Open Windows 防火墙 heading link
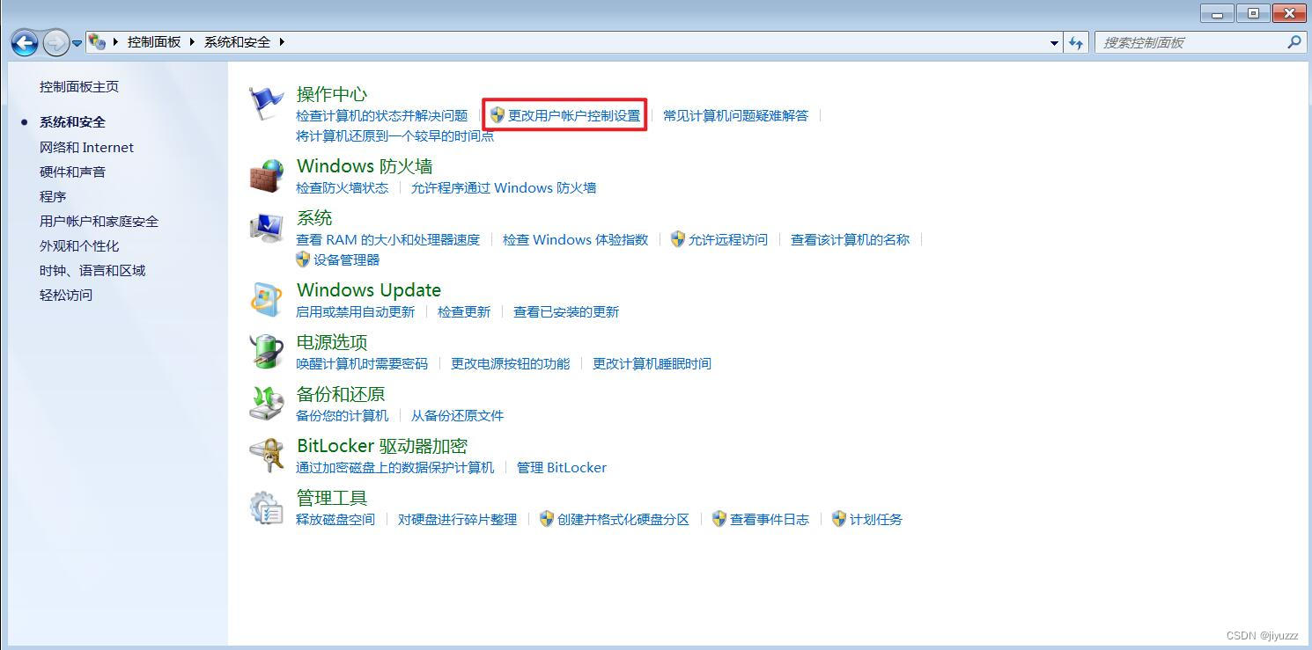This screenshot has width=1312, height=650. 365,165
